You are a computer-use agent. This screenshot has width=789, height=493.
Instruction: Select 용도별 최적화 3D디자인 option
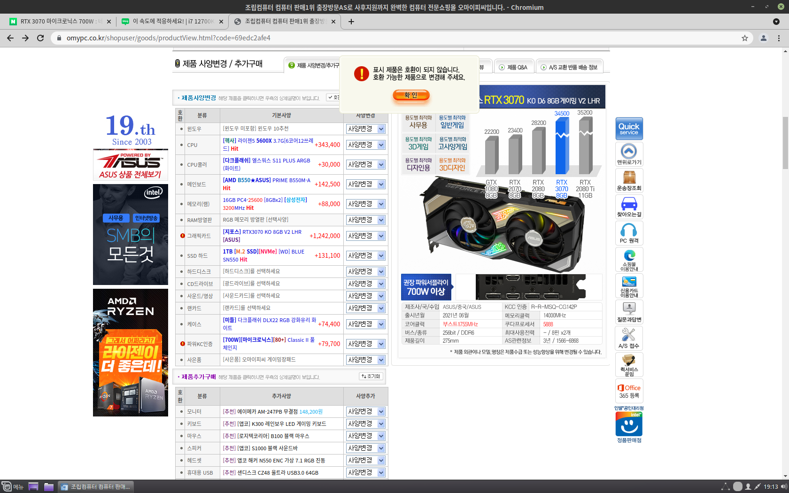point(452,165)
